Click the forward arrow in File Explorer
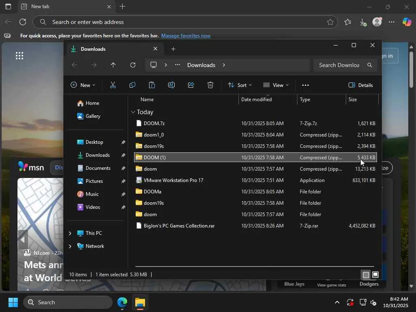 [94, 65]
